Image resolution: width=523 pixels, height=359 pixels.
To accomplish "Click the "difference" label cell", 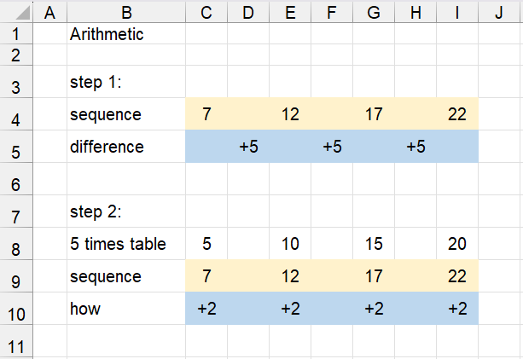I will point(107,147).
